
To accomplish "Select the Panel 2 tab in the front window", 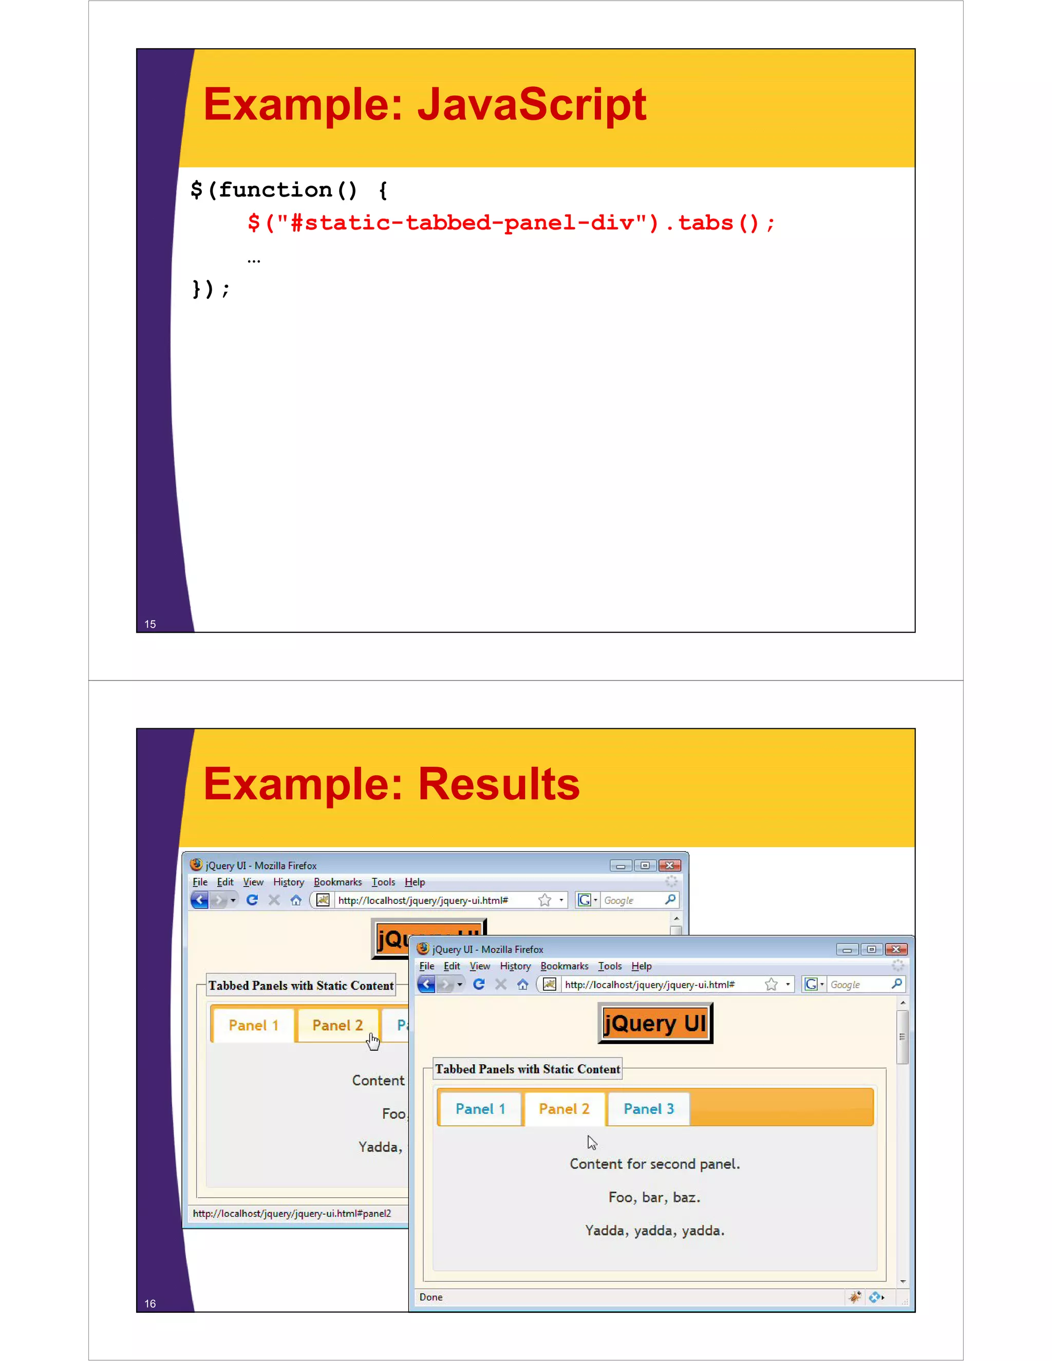I will (564, 1109).
